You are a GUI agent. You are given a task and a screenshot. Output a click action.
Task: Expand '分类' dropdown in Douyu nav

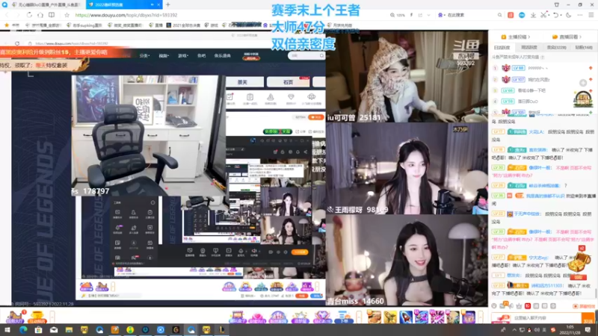coord(144,55)
